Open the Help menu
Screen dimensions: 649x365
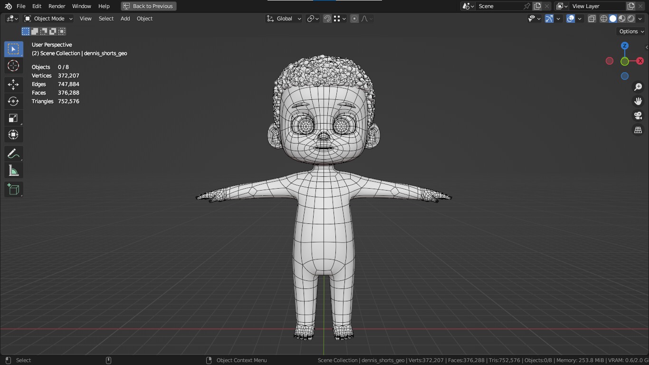(104, 6)
